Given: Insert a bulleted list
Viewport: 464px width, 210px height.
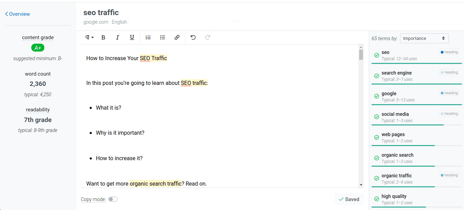Looking at the screenshot, I should click(x=163, y=37).
